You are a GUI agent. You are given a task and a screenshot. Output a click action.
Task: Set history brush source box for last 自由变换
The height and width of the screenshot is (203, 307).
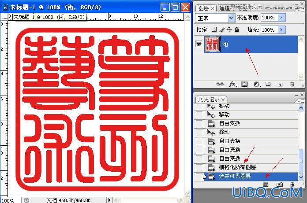click(x=199, y=159)
